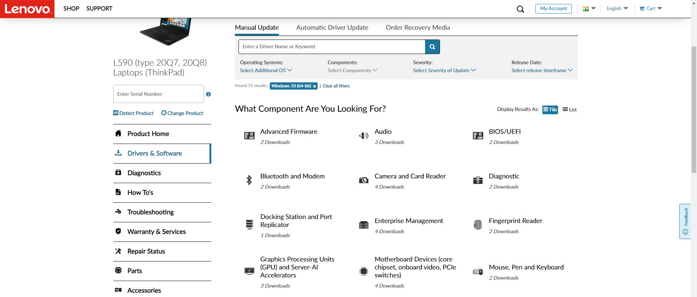Open the Order Recovery Media tab
This screenshot has height=297, width=697.
[417, 28]
